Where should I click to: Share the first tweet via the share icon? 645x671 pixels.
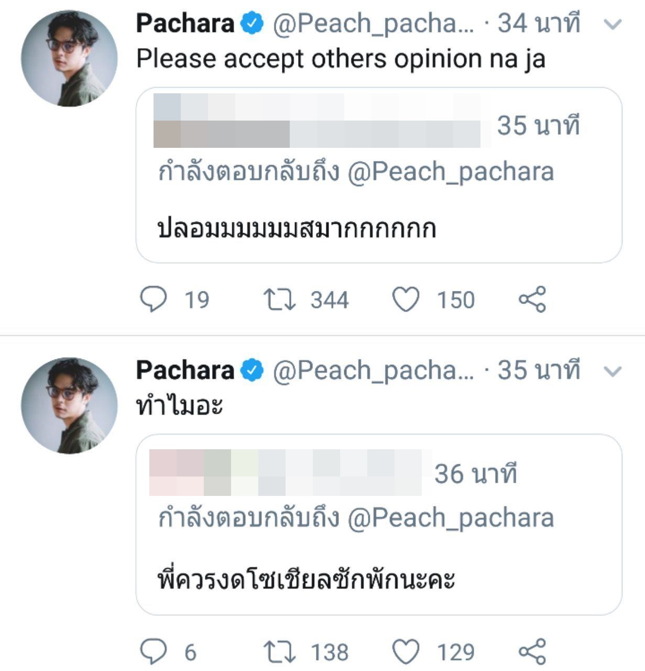[x=532, y=299]
